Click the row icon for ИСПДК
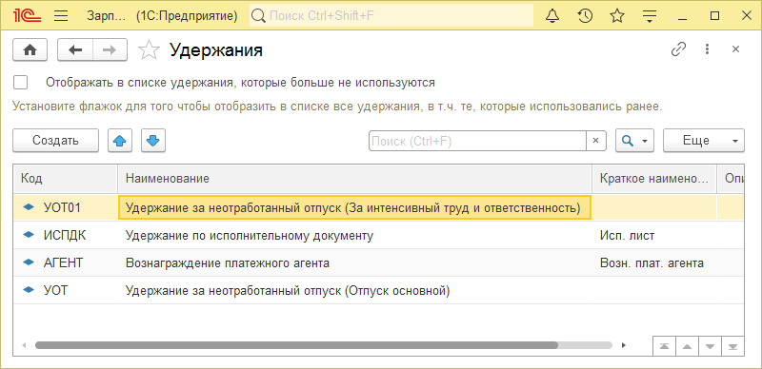 coord(30,235)
